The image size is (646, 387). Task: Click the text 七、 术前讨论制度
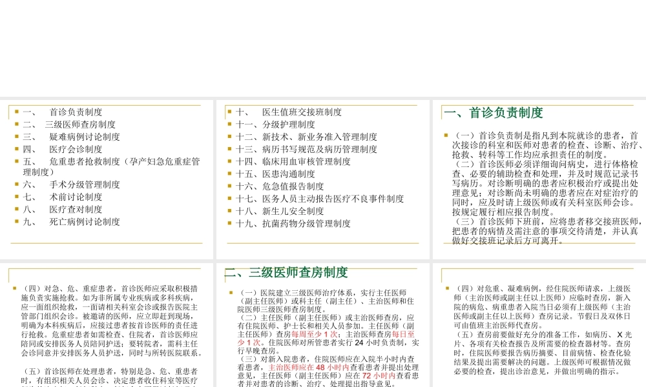click(63, 197)
